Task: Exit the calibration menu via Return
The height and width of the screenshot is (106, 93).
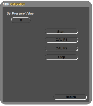Action: tap(70, 97)
